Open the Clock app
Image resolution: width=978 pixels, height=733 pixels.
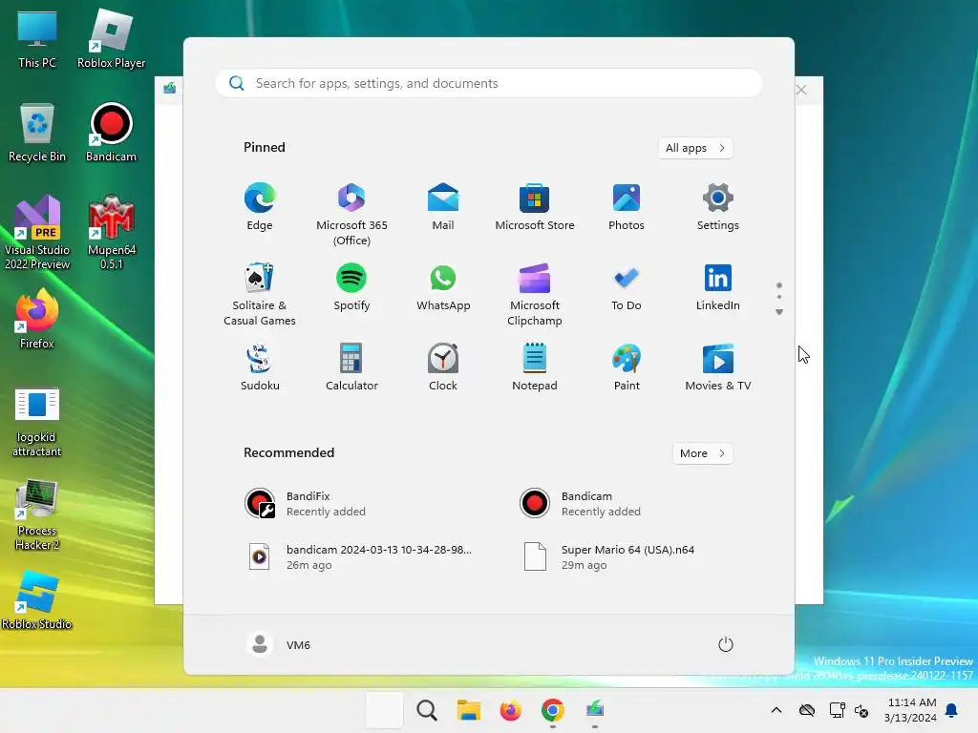[443, 367]
